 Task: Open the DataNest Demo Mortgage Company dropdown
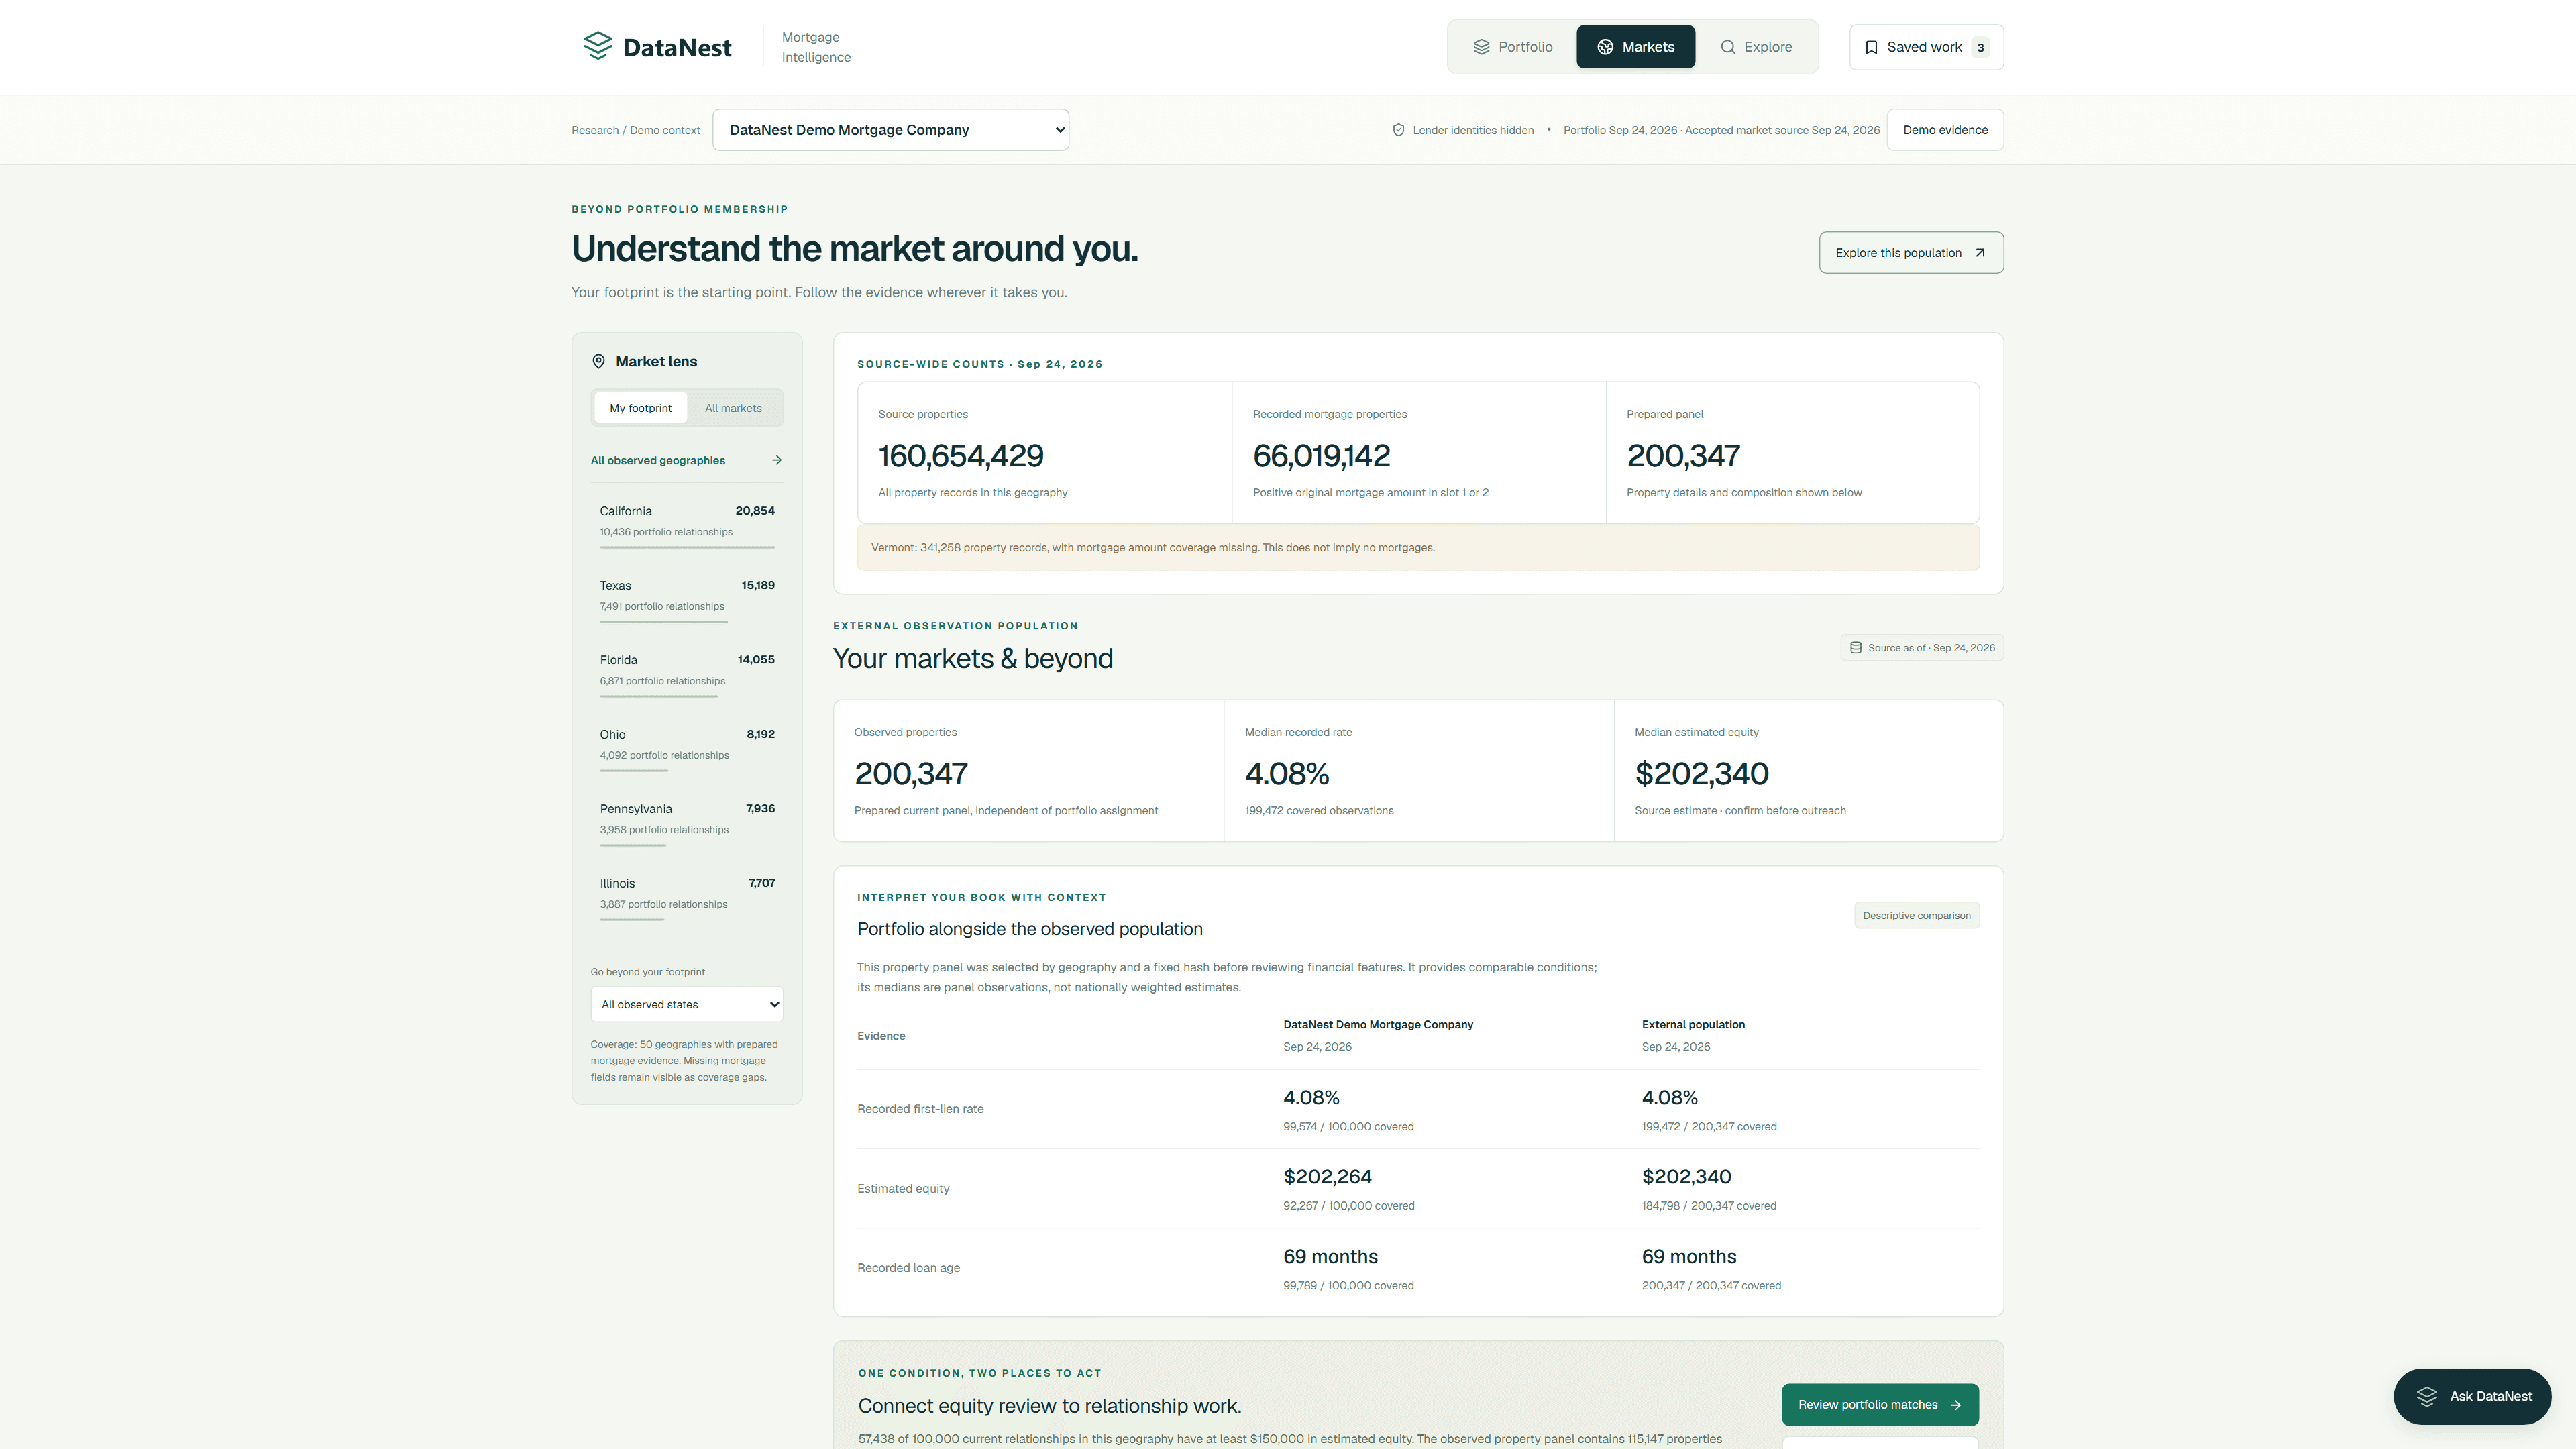pos(890,130)
